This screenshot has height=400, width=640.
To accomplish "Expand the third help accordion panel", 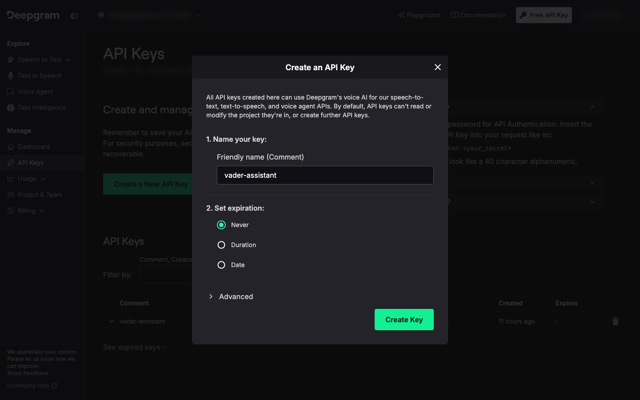I will pyautogui.click(x=592, y=202).
